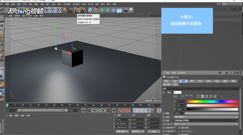
Task: Toggle the Show Visible Light checkbox
Action: pyautogui.click(x=194, y=131)
